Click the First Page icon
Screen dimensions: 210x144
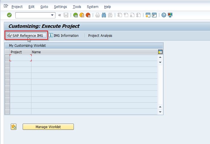120,15
